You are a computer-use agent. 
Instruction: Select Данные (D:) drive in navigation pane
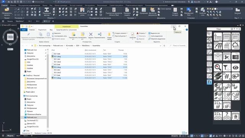(x=31, y=123)
